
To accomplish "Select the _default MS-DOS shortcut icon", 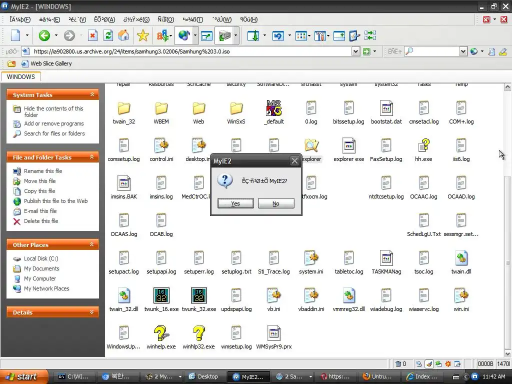I will [x=273, y=108].
